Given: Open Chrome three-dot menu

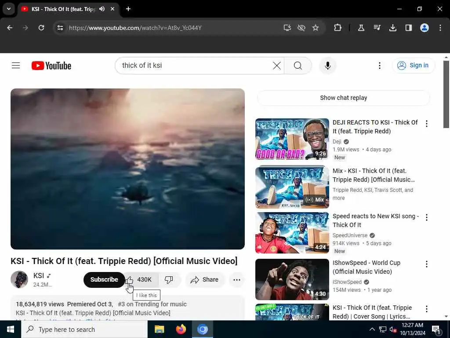Looking at the screenshot, I should (440, 28).
